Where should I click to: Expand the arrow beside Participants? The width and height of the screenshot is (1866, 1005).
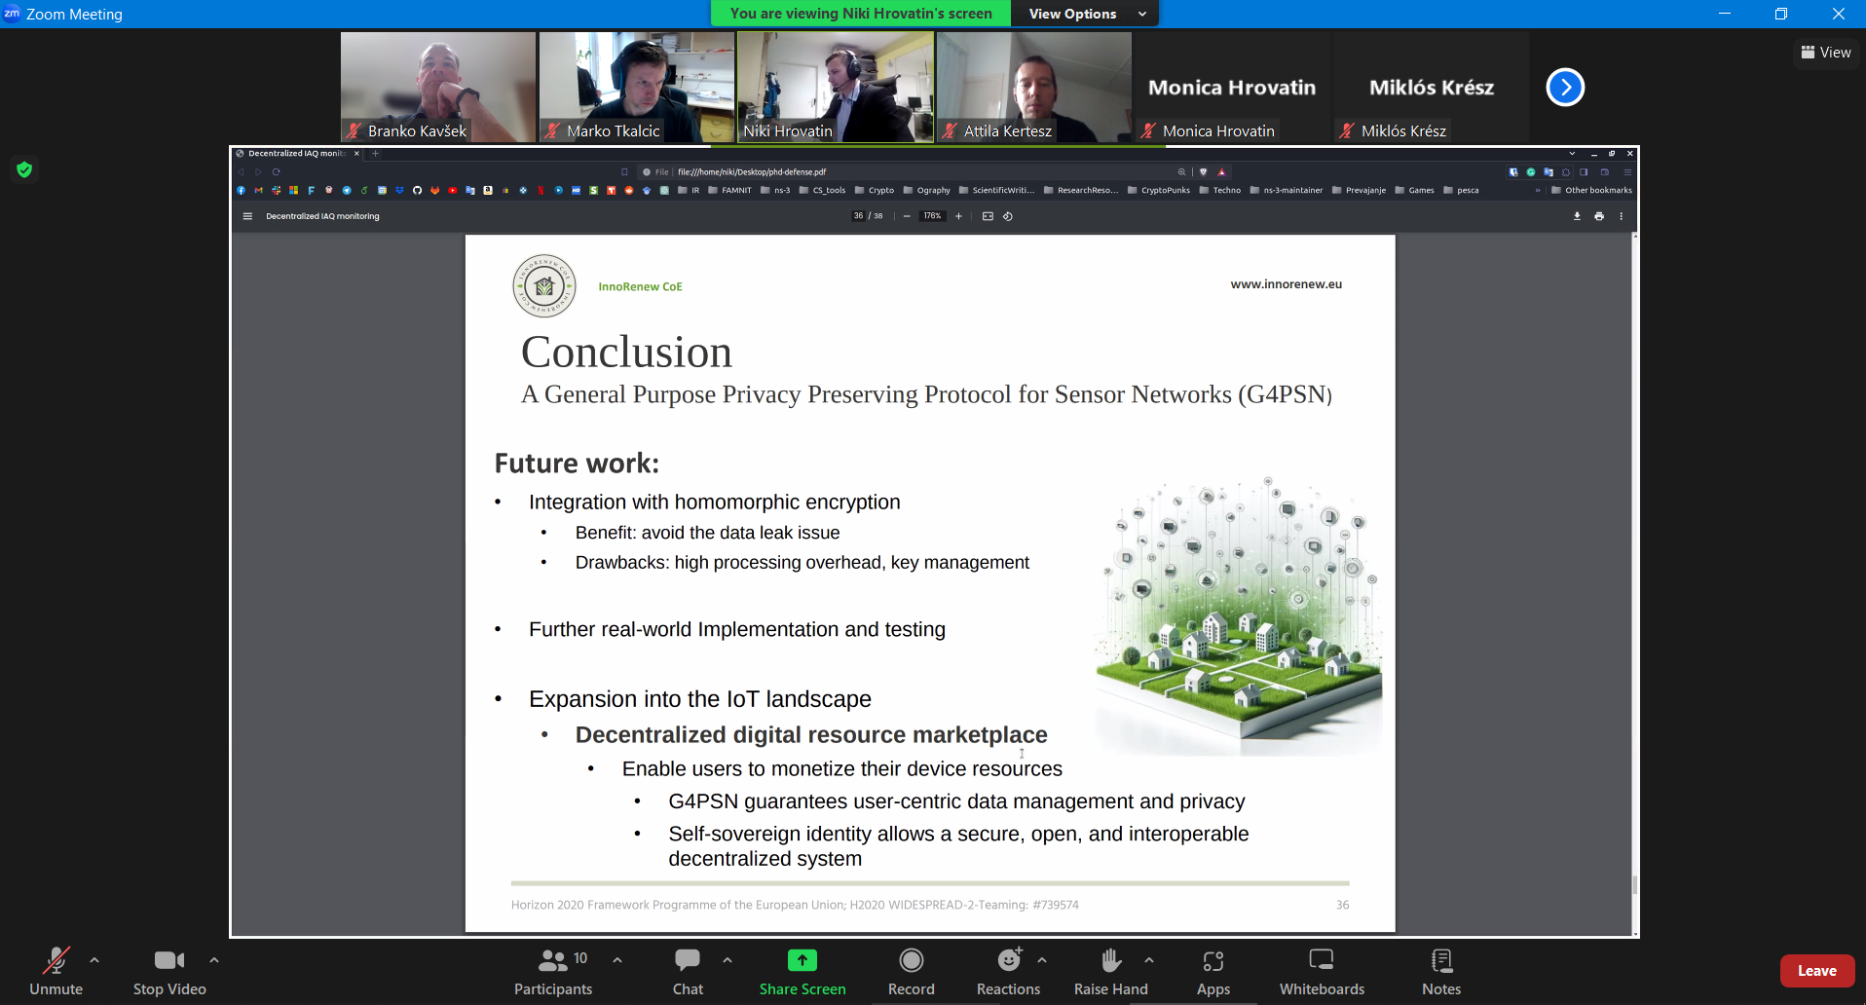[x=617, y=960]
